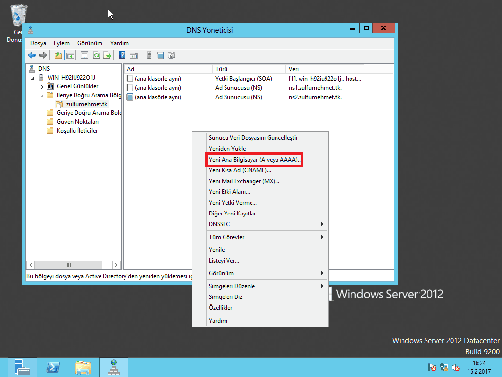Choose Listeyi Ver in context menu
This screenshot has width=502, height=377.
[x=260, y=261]
